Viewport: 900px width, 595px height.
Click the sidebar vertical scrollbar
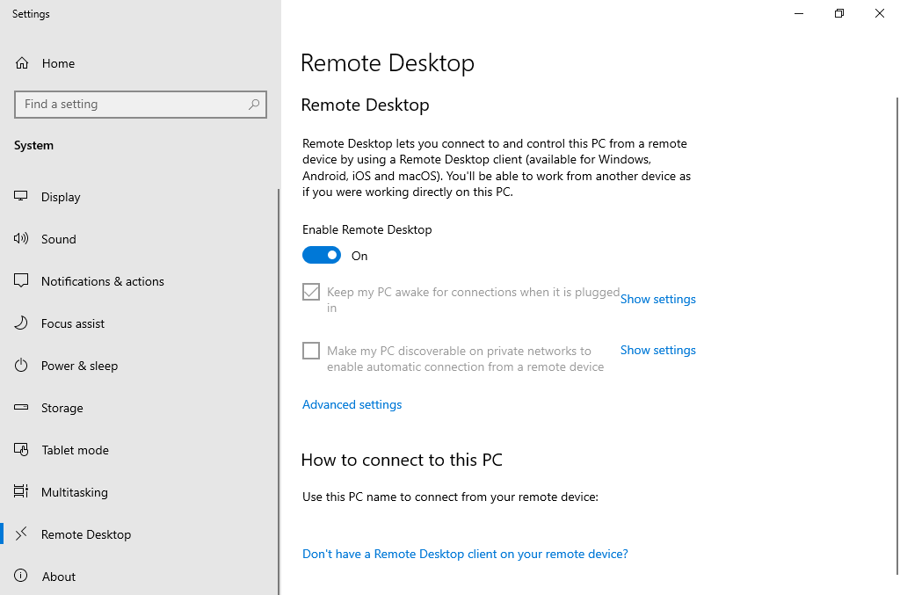point(279,392)
